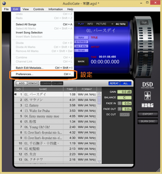Open Preferences from the Edit menu
Viewport: 162px width, 174px height.
43,74
